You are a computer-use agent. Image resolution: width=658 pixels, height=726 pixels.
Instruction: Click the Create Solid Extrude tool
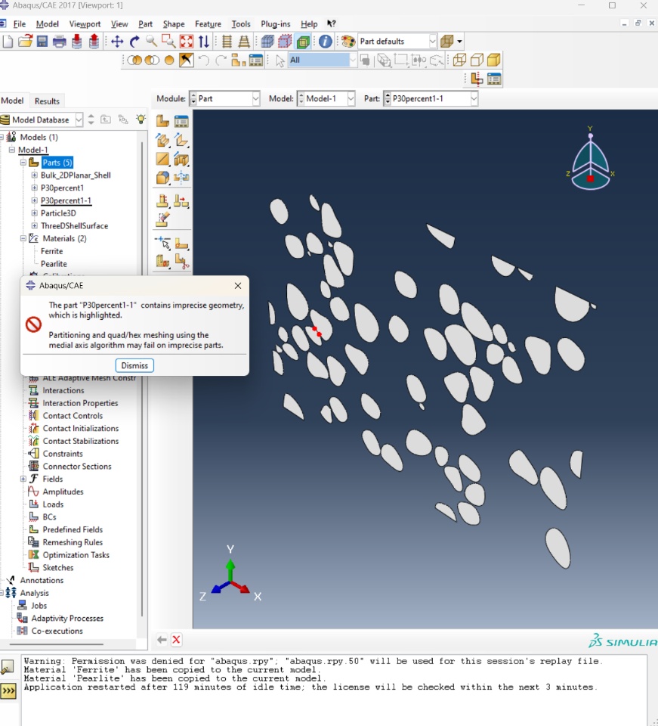pyautogui.click(x=162, y=140)
